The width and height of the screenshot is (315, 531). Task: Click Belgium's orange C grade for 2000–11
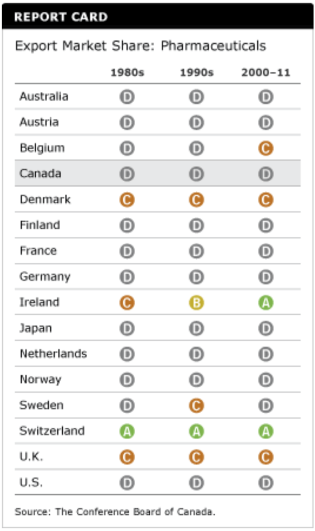coord(266,149)
